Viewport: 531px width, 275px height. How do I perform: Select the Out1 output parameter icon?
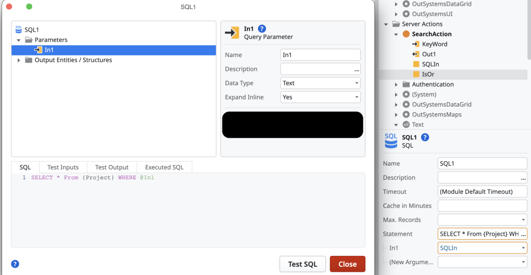tap(416, 54)
